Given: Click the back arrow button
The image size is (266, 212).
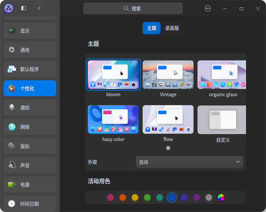Looking at the screenshot, I should point(39,8).
